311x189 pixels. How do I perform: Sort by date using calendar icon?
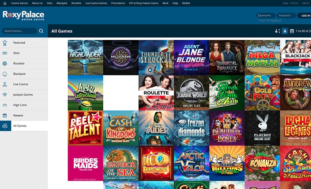tap(292, 31)
